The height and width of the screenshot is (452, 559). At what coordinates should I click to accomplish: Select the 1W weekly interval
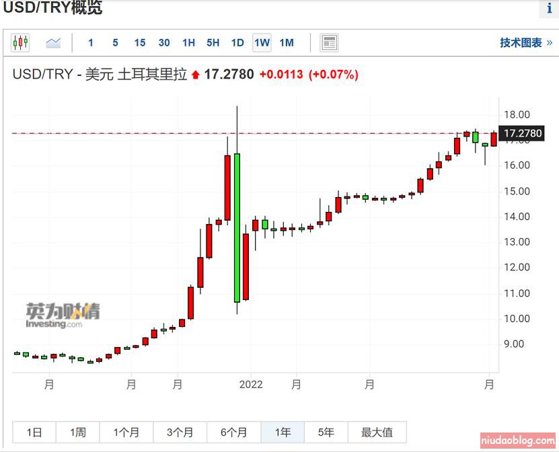(x=262, y=43)
